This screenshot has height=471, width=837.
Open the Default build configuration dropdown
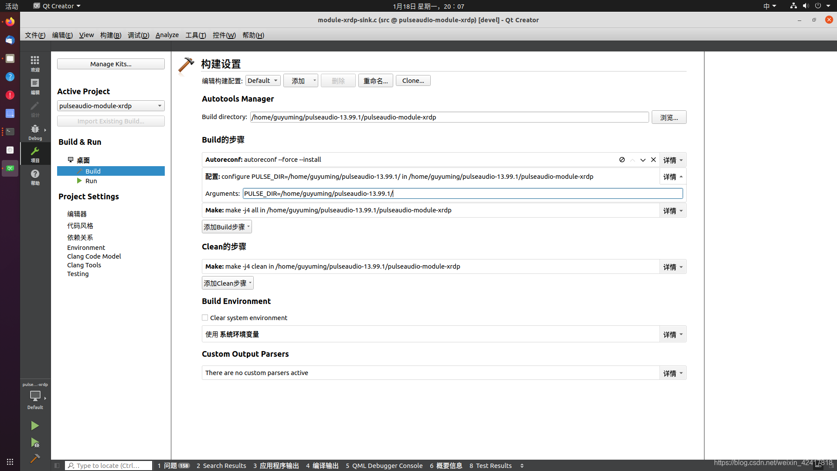263,81
